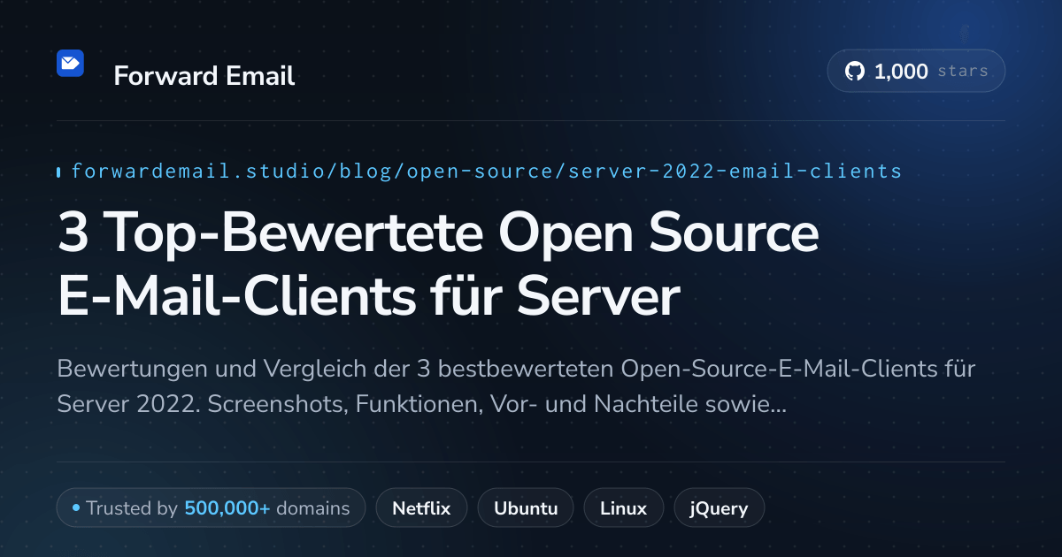This screenshot has width=1062, height=557.
Task: Open the 1,000 stars GitHub badge
Action: (x=916, y=72)
